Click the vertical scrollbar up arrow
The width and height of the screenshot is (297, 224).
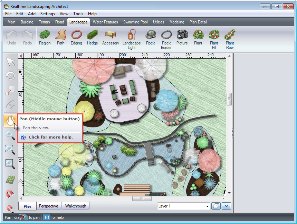point(229,56)
